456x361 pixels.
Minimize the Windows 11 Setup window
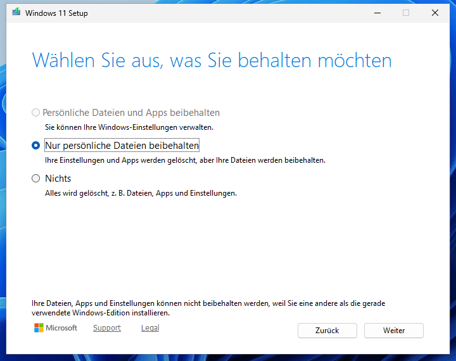377,13
